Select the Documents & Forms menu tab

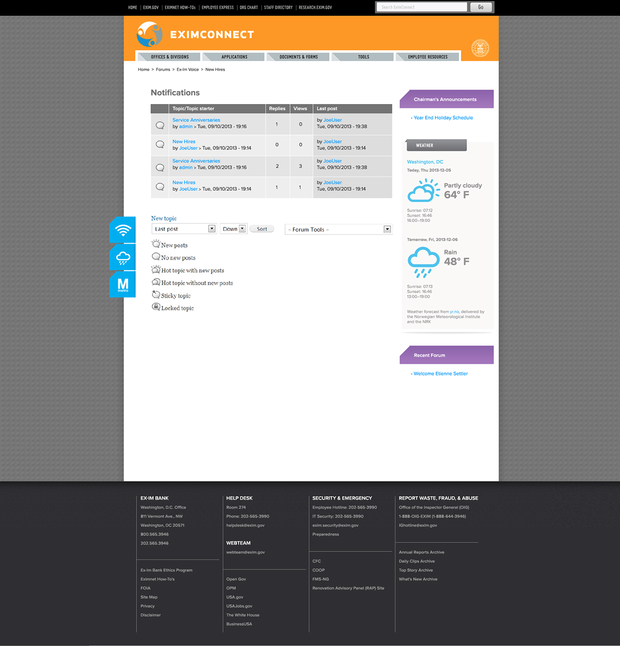pos(298,57)
